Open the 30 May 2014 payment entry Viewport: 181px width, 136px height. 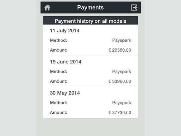click(x=90, y=103)
